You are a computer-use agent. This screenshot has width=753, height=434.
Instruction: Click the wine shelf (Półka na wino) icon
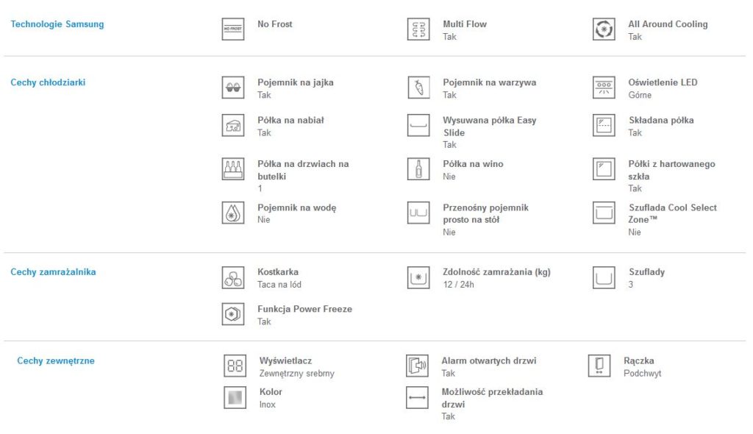click(x=418, y=169)
